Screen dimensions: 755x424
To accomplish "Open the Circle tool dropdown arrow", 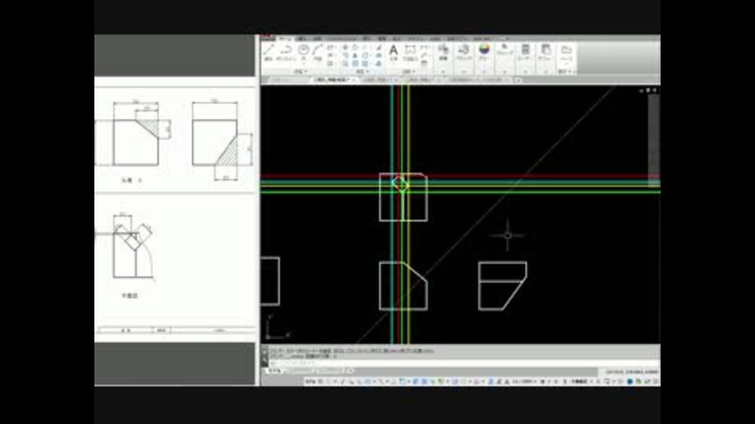I will (x=304, y=63).
